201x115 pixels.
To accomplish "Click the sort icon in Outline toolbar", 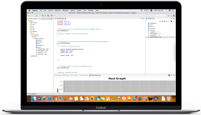I will (x=162, y=21).
